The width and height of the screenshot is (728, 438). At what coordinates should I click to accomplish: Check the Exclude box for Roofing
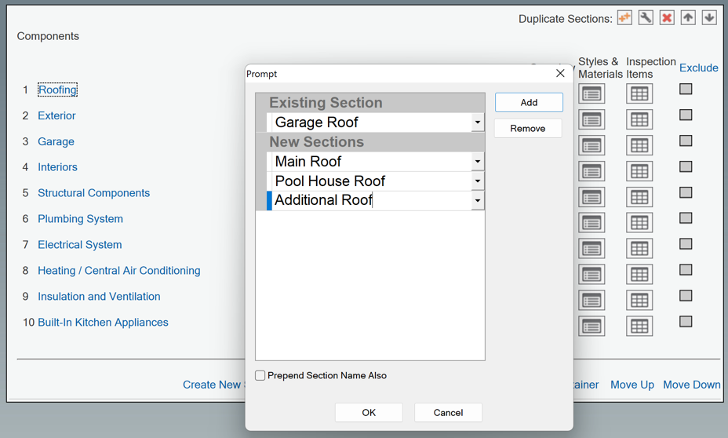coord(686,89)
